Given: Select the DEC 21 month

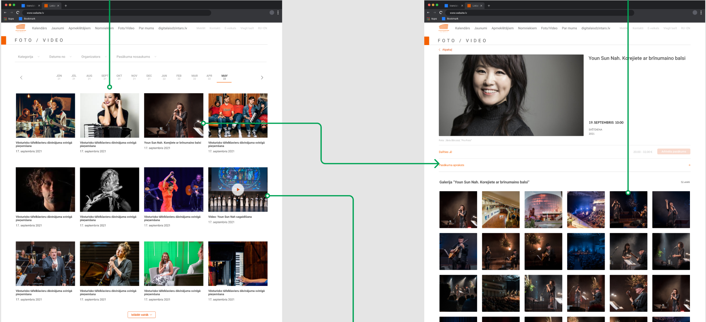Looking at the screenshot, I should pyautogui.click(x=149, y=77).
